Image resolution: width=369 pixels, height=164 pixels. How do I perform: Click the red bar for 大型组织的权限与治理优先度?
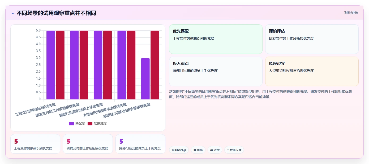coord(131,65)
